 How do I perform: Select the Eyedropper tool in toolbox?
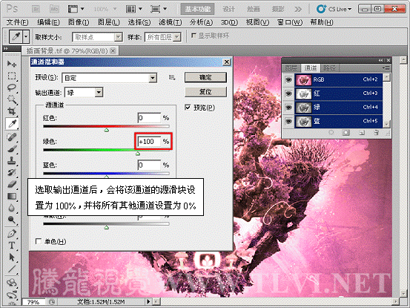[12, 123]
